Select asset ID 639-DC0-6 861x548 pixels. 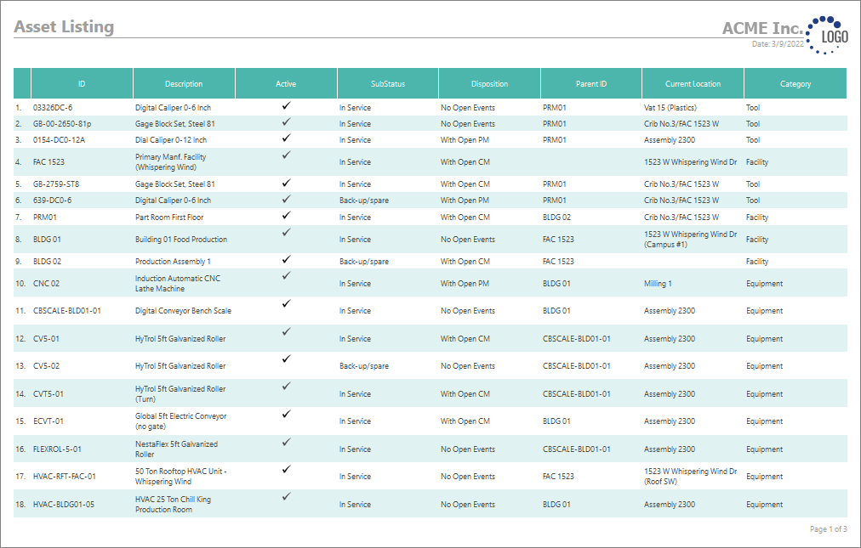[x=52, y=201]
